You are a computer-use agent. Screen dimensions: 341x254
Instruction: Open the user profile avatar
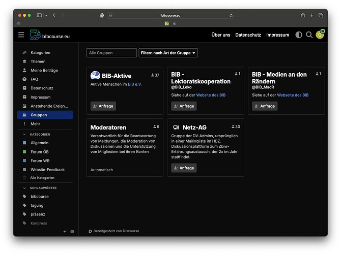(320, 35)
